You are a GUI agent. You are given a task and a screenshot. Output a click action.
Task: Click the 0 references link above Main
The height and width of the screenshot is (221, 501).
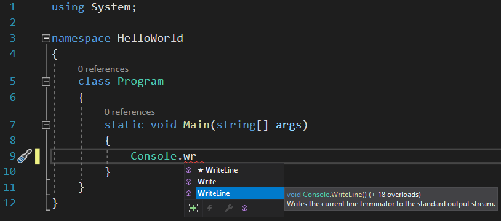coord(129,112)
